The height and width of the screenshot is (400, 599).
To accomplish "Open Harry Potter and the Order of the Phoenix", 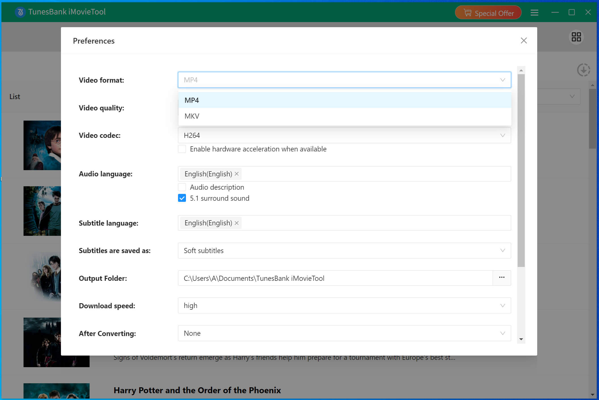I will point(197,390).
